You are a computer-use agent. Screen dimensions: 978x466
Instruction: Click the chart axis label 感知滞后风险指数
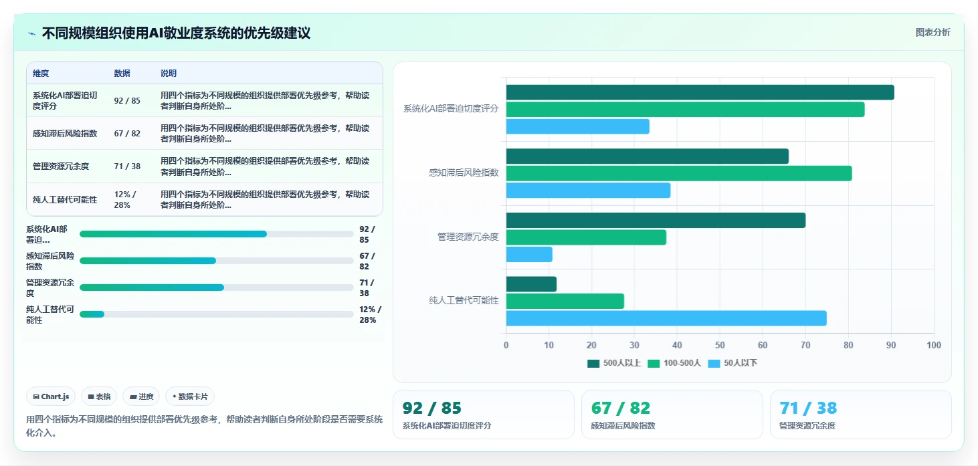[x=464, y=172]
